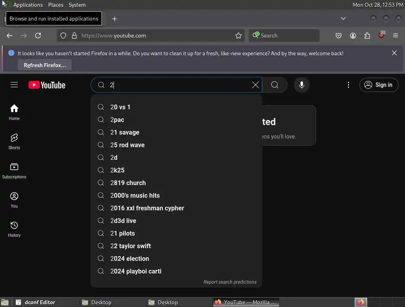Switch to YouTube Mozilla taskbar entry
Viewport: 405px width, 307px height.
[246, 302]
